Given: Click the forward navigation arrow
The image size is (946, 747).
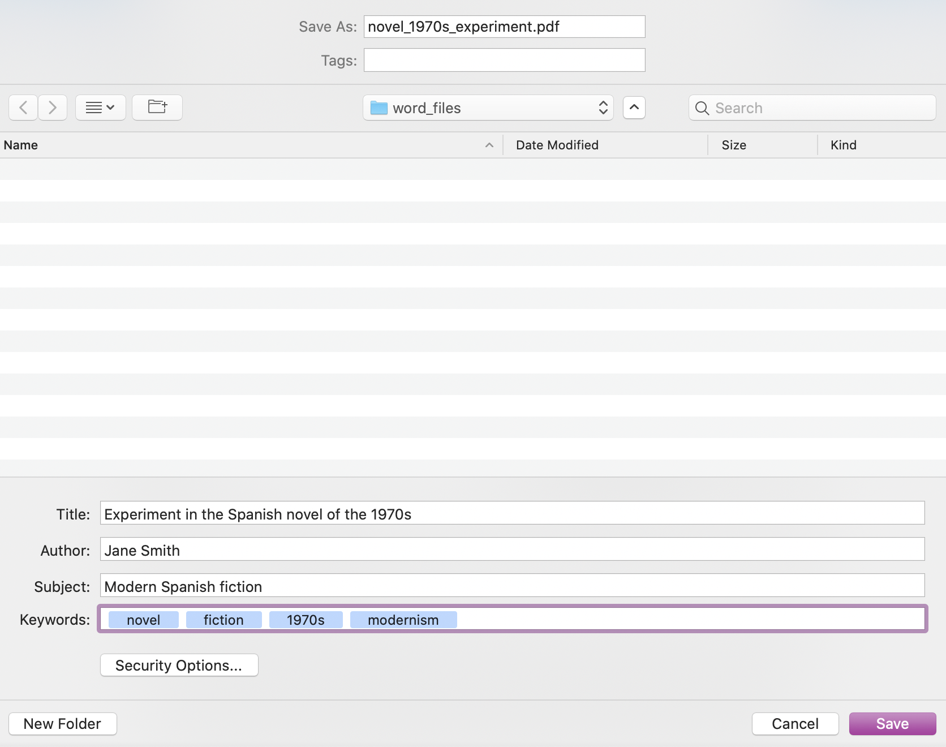Looking at the screenshot, I should pyautogui.click(x=53, y=108).
